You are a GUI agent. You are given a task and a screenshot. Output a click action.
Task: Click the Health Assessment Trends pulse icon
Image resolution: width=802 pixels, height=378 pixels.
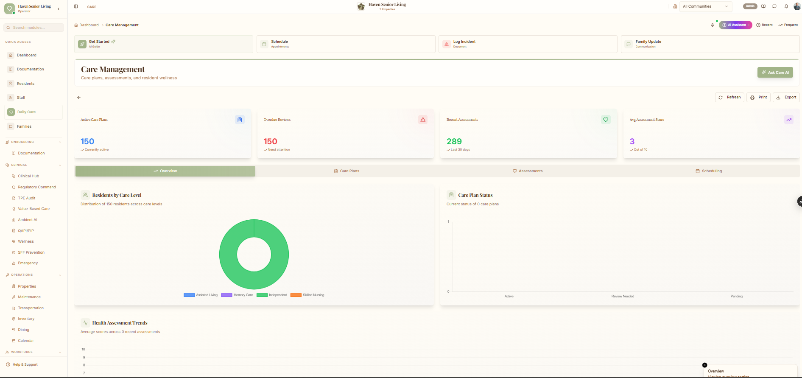[85, 323]
